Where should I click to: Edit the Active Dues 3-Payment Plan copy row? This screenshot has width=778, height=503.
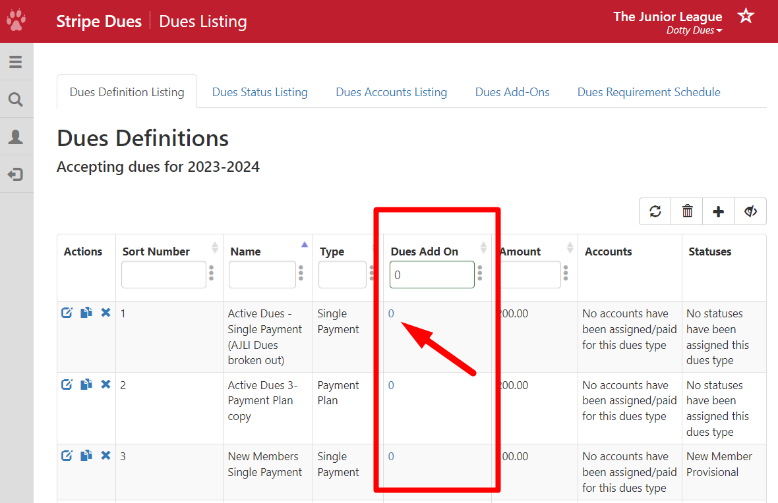(x=67, y=384)
